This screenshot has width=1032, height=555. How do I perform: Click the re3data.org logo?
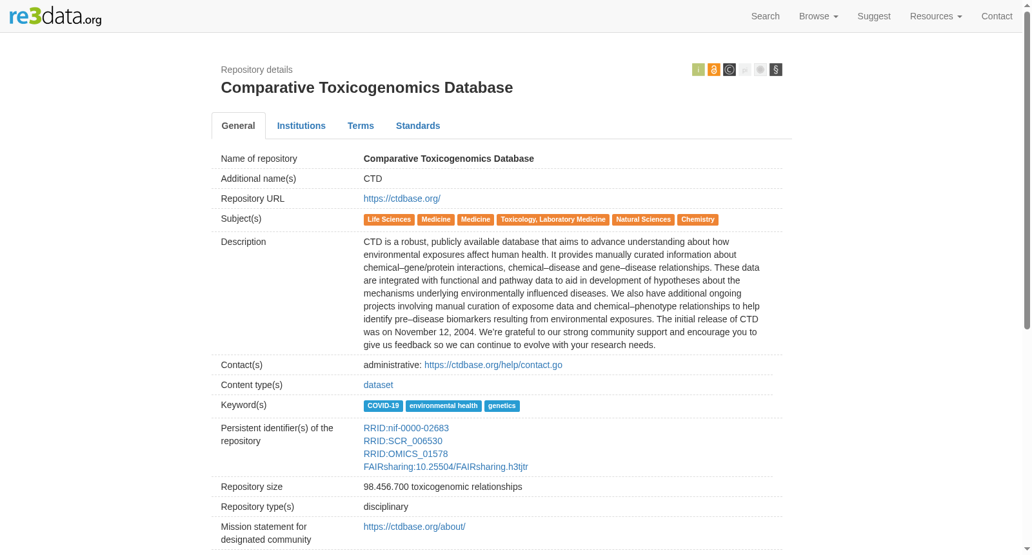pyautogui.click(x=55, y=16)
